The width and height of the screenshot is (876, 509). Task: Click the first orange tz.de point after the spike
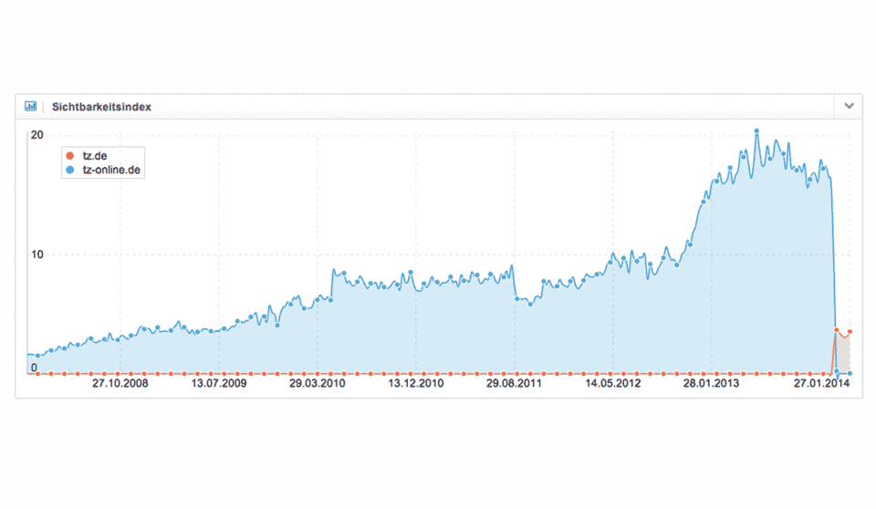click(x=836, y=330)
